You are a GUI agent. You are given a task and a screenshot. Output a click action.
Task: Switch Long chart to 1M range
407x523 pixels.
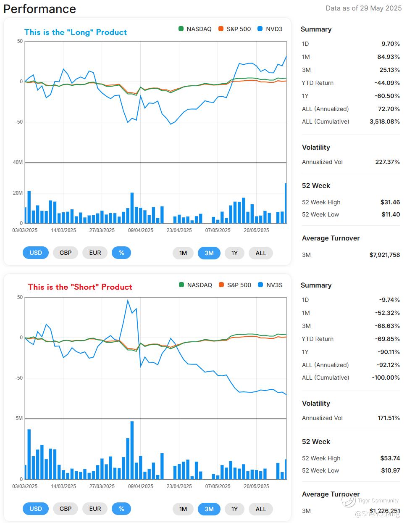(183, 253)
